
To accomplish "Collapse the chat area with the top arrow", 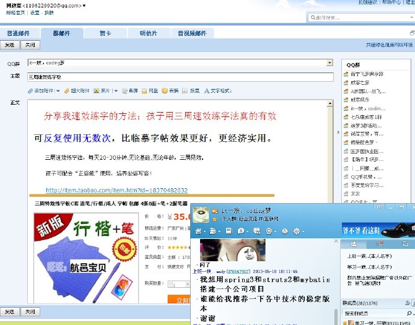I will [336, 241].
